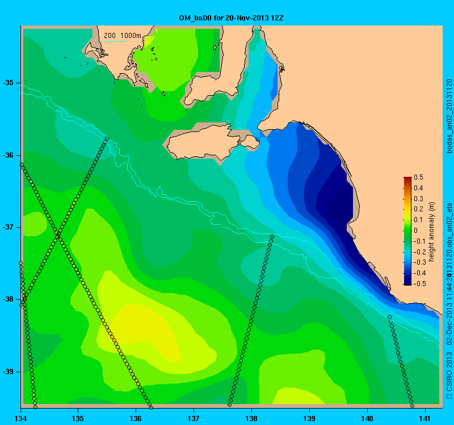Select the latitude label '-37'

coord(8,227)
